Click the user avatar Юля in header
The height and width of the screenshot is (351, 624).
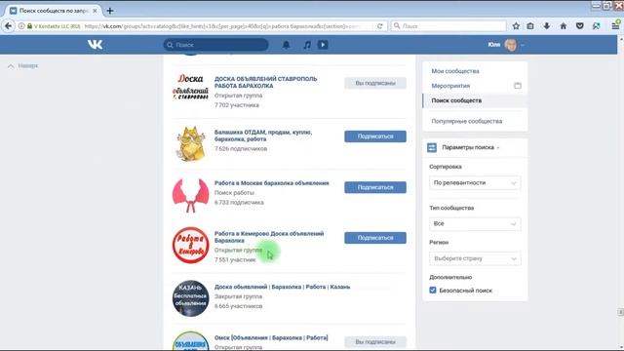[x=511, y=45]
